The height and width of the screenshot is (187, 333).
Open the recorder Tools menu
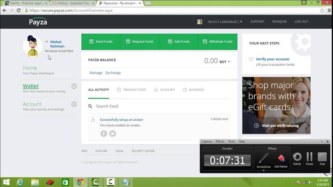point(232,142)
